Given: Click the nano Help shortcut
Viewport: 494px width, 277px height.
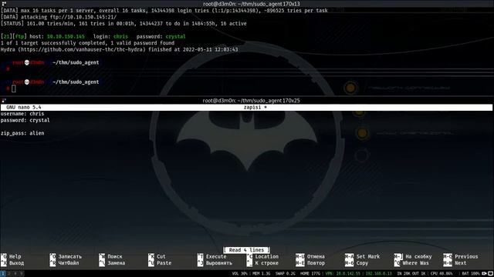Looking at the screenshot, I should (11, 256).
